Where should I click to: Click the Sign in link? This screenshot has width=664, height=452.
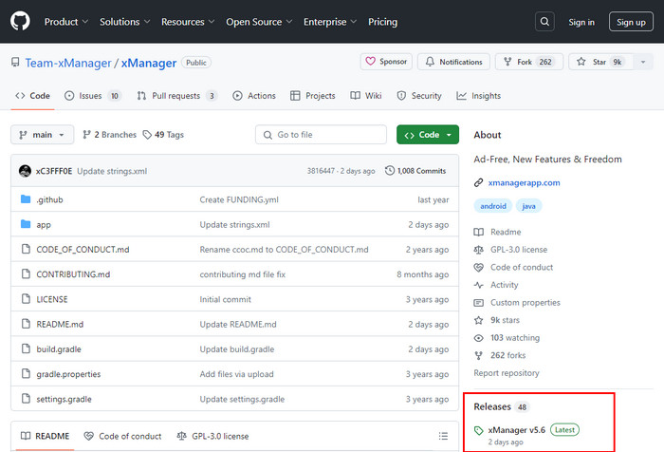(x=581, y=22)
